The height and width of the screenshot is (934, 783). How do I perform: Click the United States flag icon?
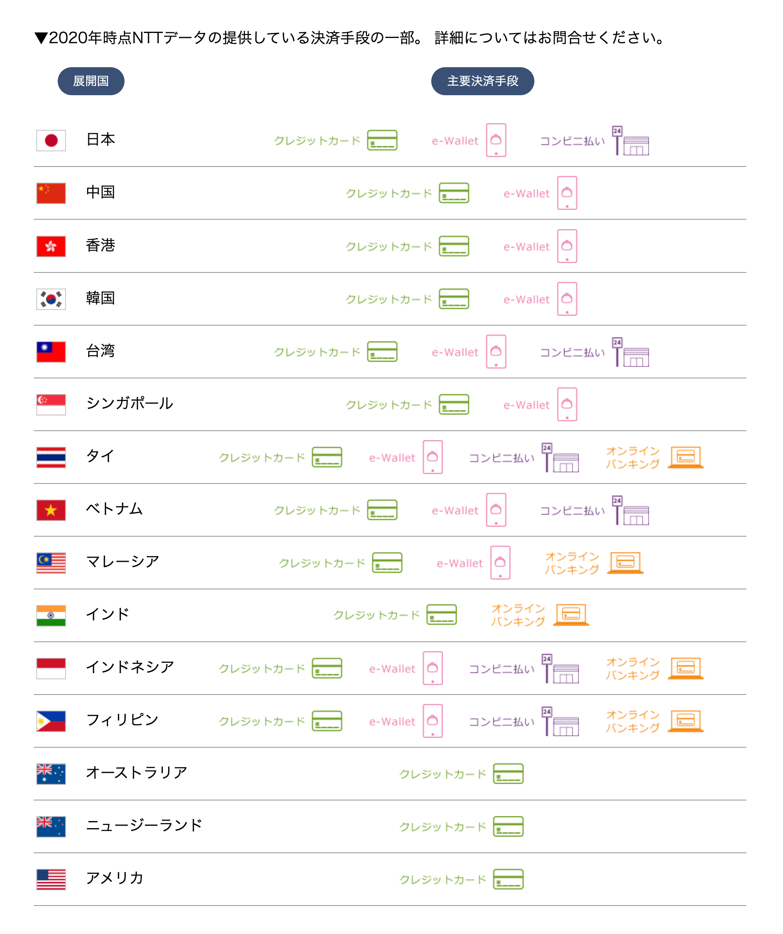pos(51,879)
